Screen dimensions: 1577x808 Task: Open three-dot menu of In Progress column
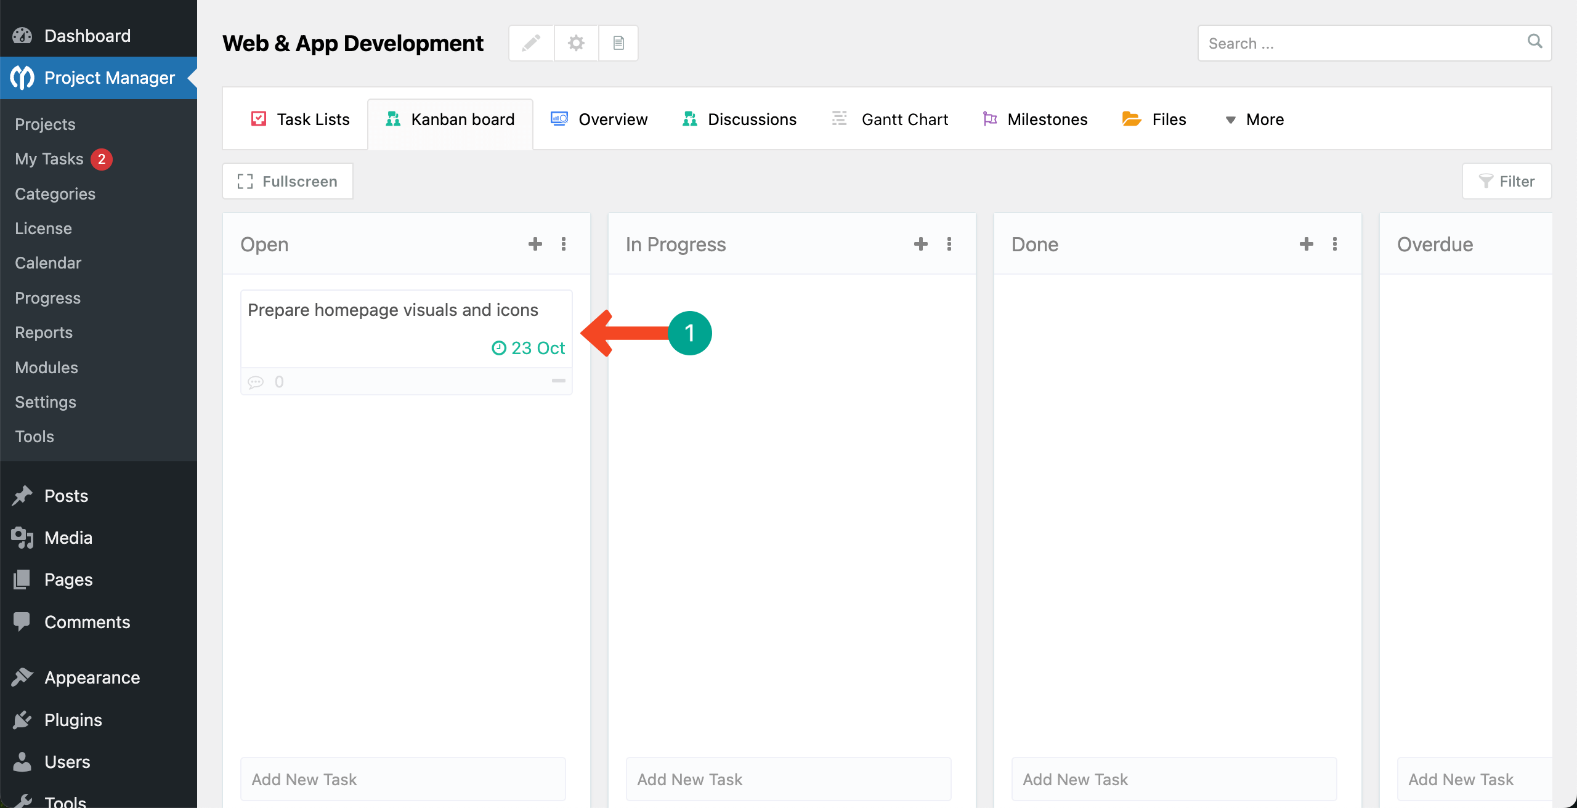pyautogui.click(x=949, y=244)
